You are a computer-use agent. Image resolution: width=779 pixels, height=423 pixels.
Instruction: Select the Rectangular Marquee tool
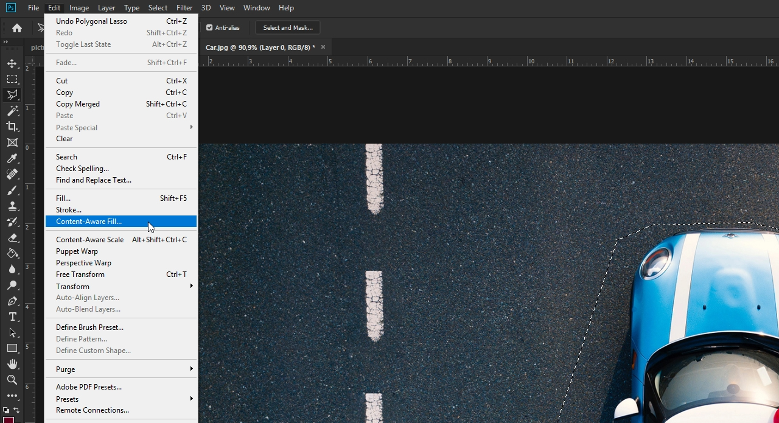tap(12, 79)
